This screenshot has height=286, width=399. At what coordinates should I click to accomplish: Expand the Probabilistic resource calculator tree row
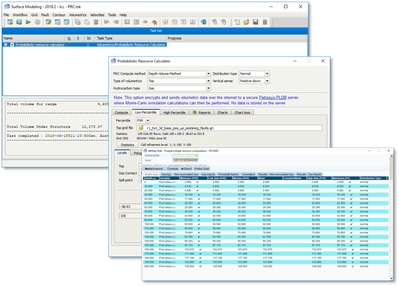[6, 45]
